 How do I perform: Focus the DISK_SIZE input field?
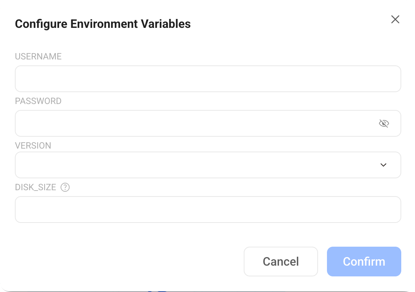pyautogui.click(x=208, y=209)
